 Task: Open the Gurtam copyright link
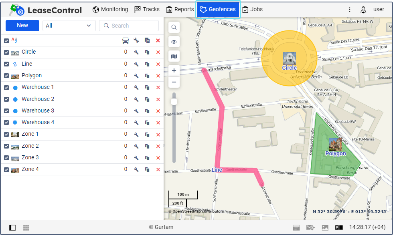coord(161,227)
